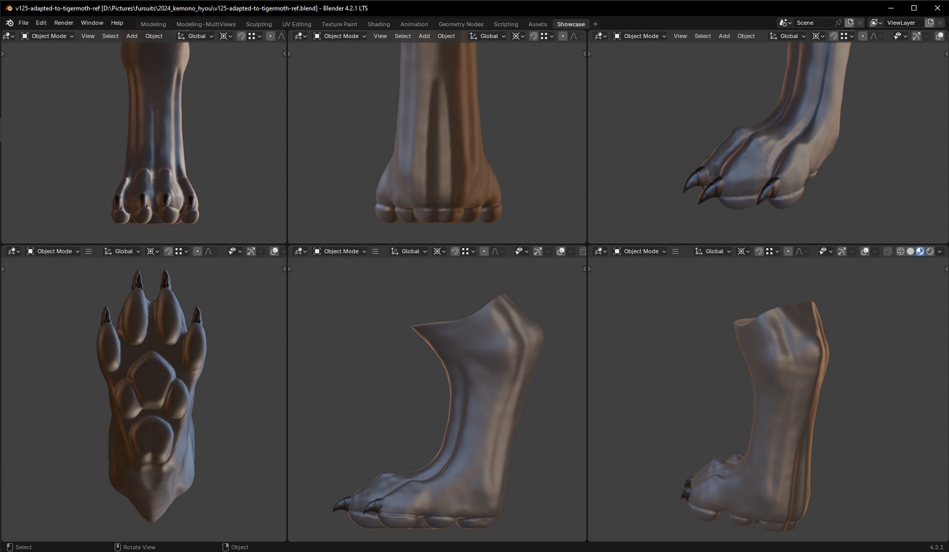Viewport: 949px width, 552px height.
Task: Click the ViewLayer name field
Action: click(904, 23)
